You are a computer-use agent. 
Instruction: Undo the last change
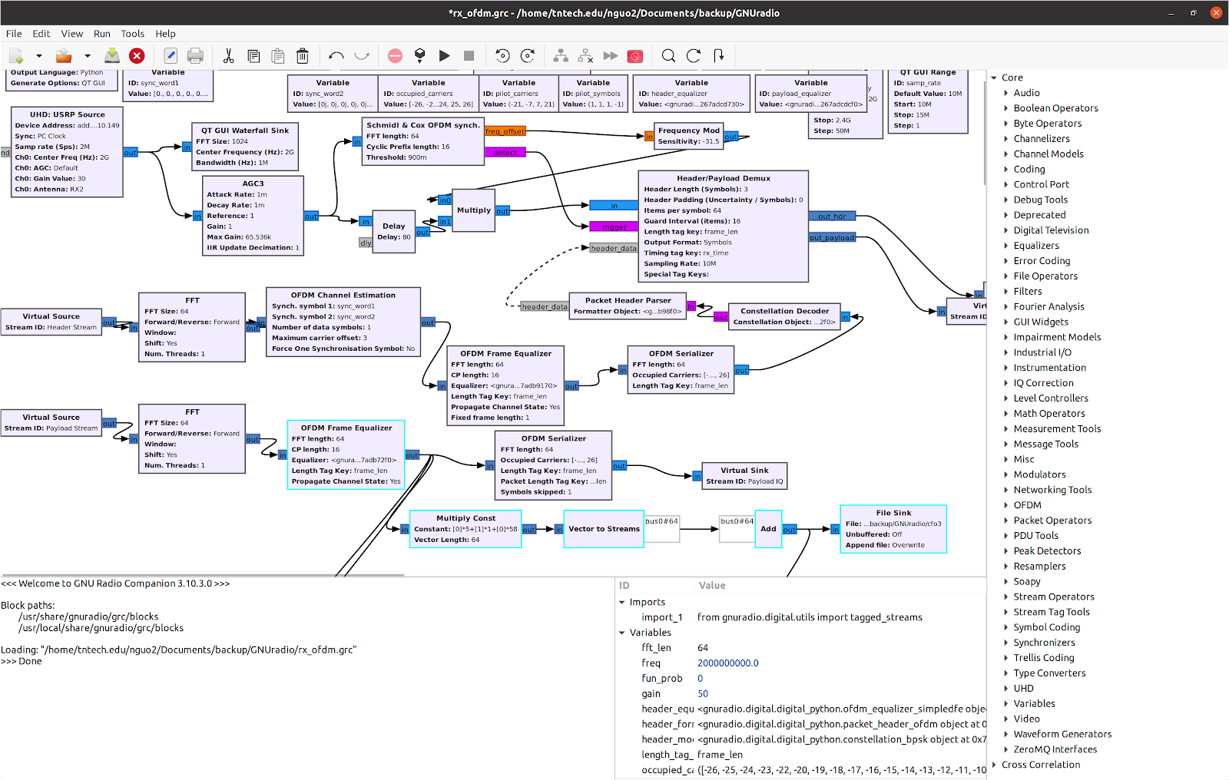336,55
